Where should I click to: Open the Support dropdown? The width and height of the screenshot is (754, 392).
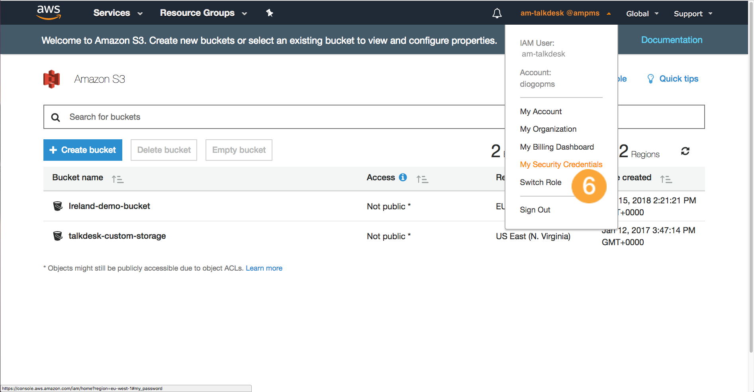(693, 14)
